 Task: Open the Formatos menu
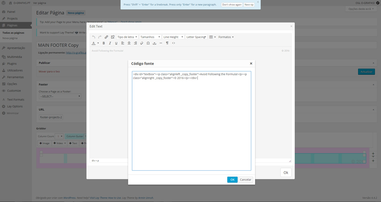coord(226,37)
